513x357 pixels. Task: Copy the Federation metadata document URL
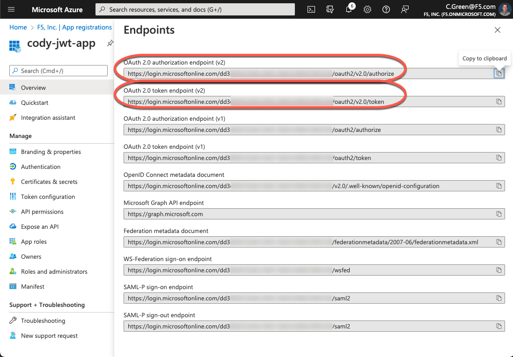(x=499, y=241)
